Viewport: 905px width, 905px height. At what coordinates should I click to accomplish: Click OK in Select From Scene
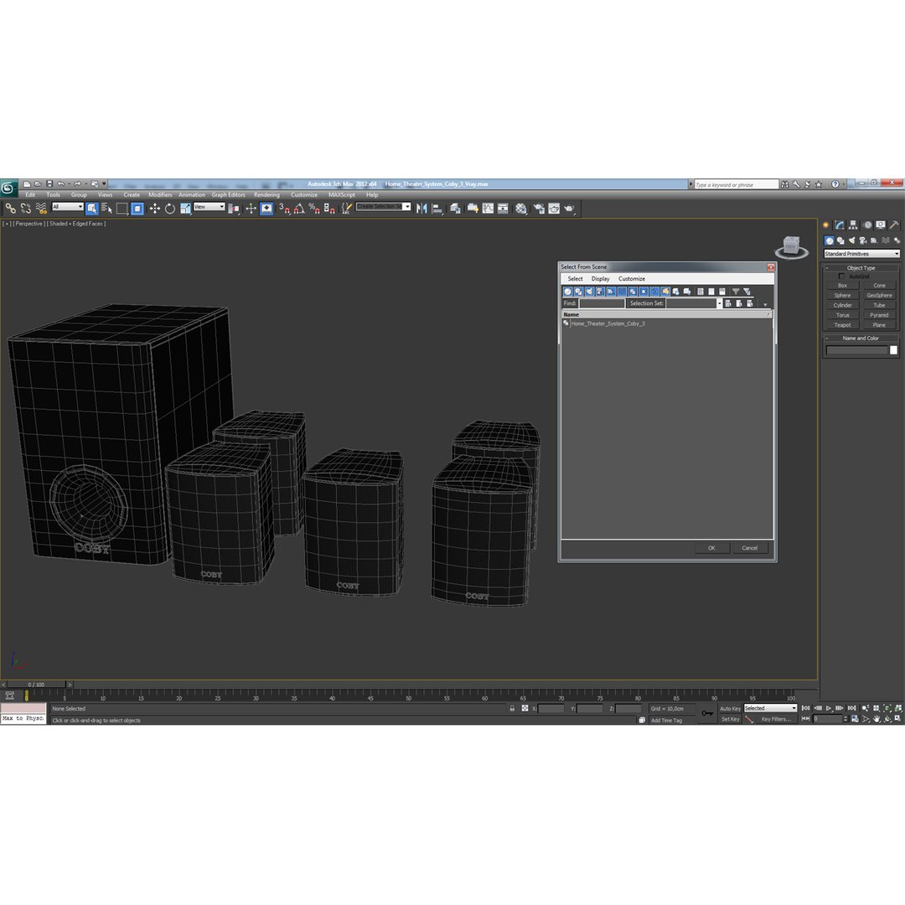[x=711, y=548]
